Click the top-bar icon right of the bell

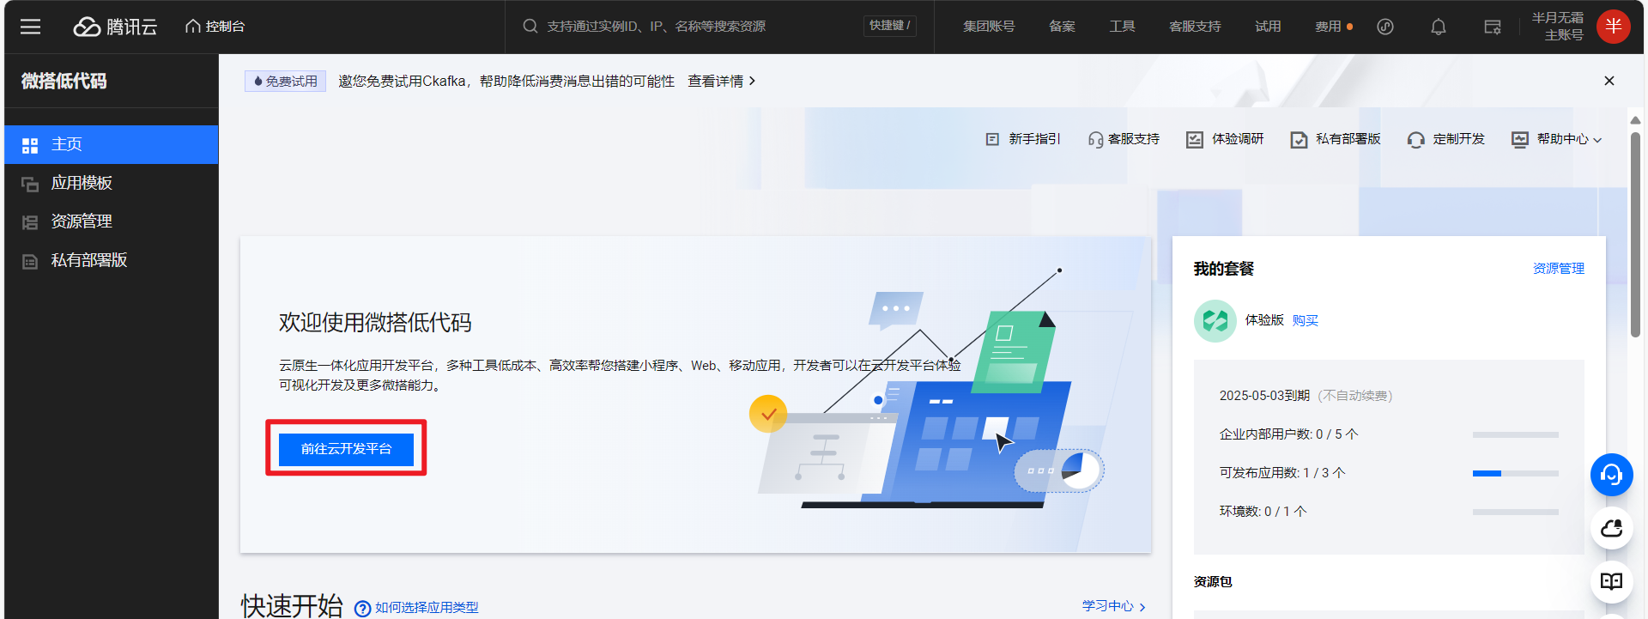[1493, 27]
